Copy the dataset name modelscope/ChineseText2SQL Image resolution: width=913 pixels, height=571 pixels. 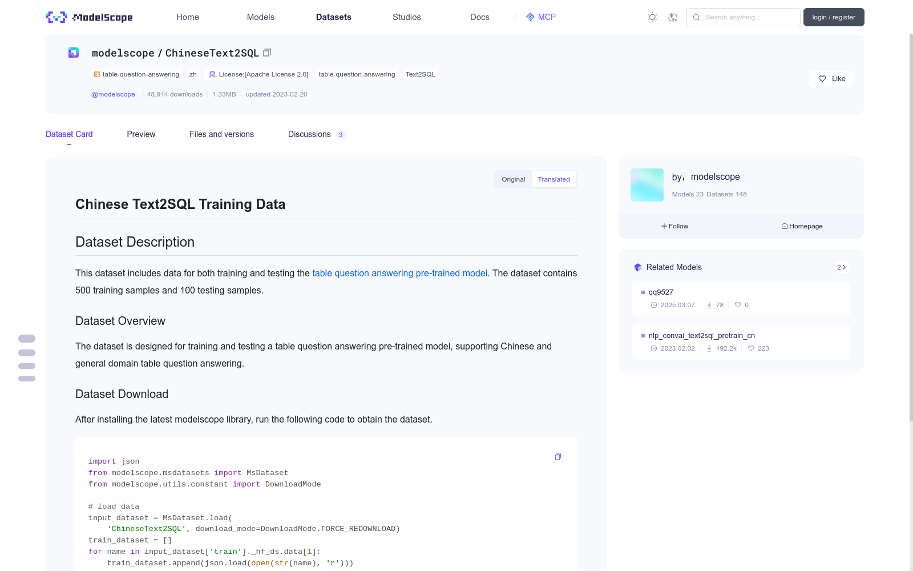(266, 53)
